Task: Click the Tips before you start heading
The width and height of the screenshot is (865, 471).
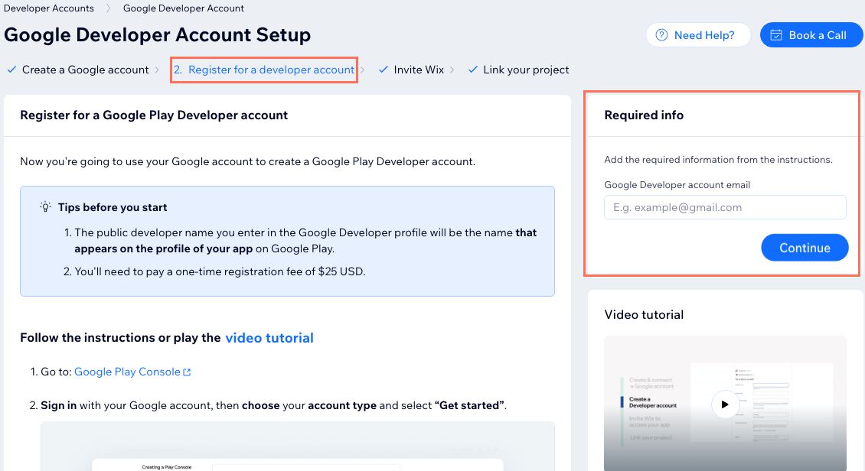Action: pyautogui.click(x=113, y=207)
